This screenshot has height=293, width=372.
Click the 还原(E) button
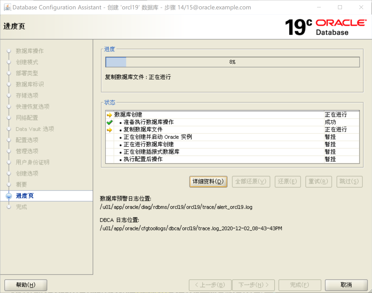click(x=288, y=182)
